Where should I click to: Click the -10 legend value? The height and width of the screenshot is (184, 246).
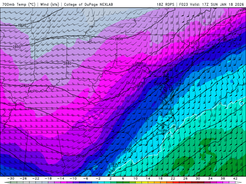point(73,178)
